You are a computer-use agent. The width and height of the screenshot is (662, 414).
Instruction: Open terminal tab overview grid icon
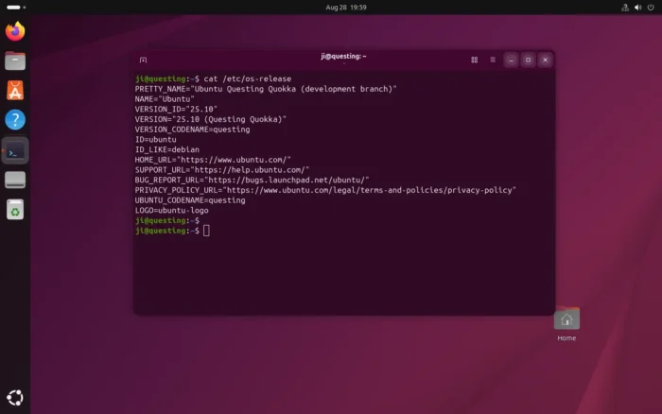(x=474, y=60)
